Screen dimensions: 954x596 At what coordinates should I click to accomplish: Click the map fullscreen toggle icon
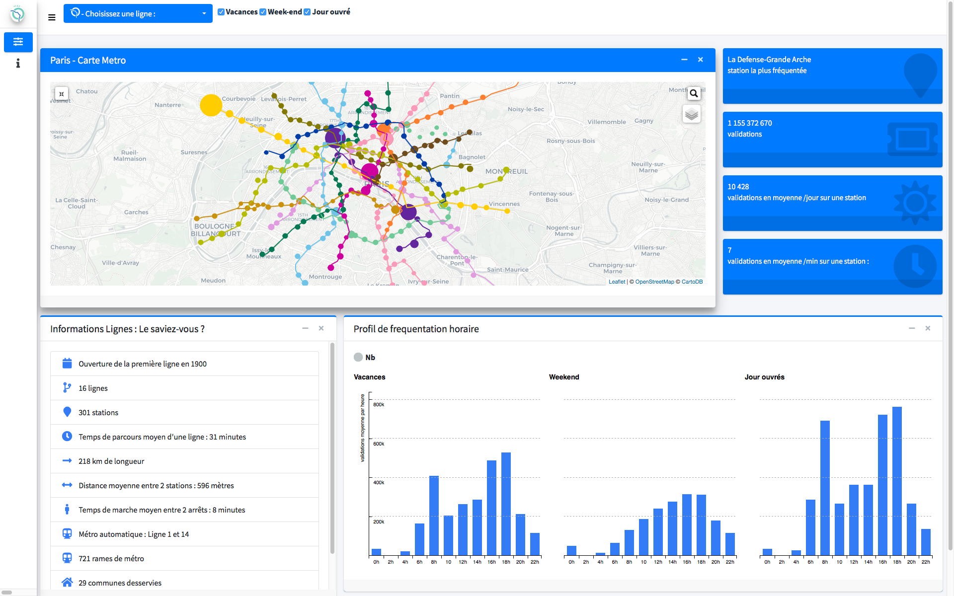(x=62, y=94)
